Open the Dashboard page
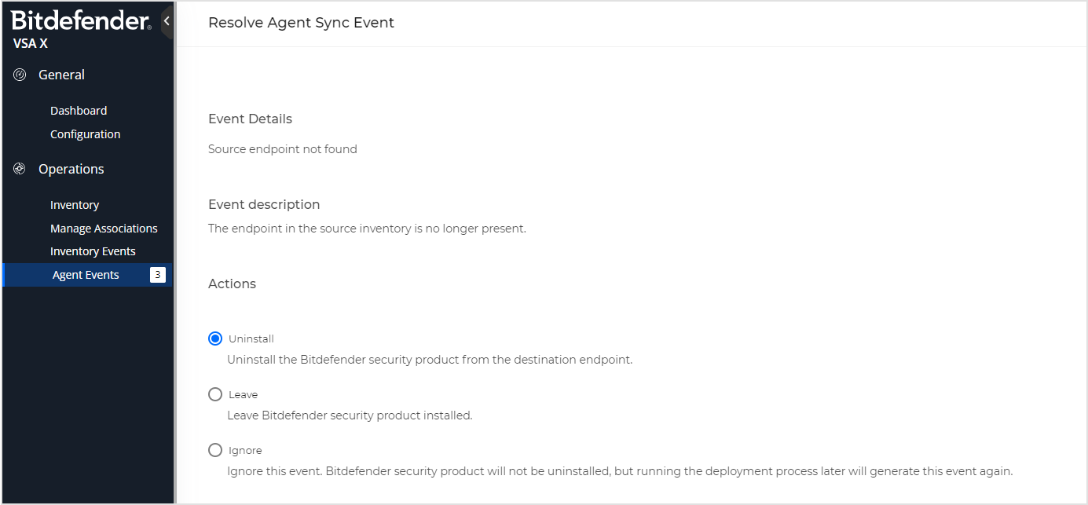Screen dimensions: 1088x505 (x=78, y=110)
